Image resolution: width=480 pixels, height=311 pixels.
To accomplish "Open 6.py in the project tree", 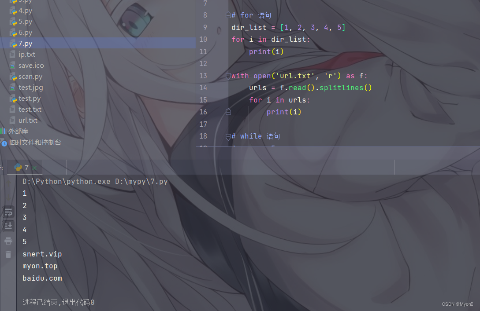I will (25, 33).
